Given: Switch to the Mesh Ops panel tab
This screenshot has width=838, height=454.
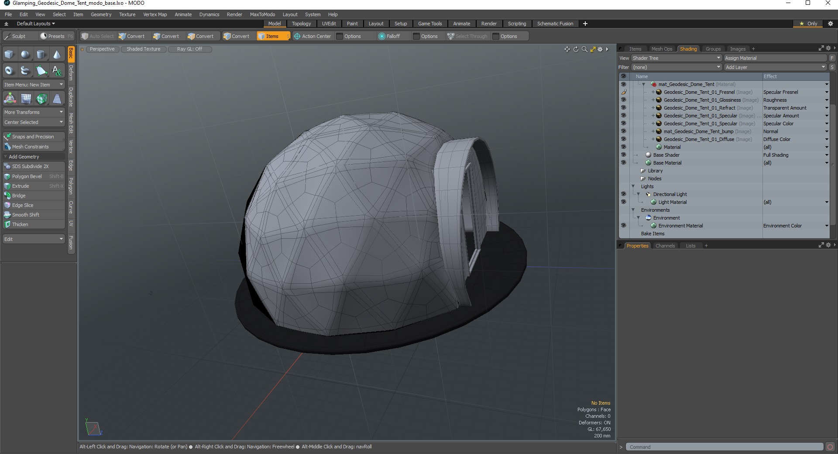Looking at the screenshot, I should coord(662,49).
